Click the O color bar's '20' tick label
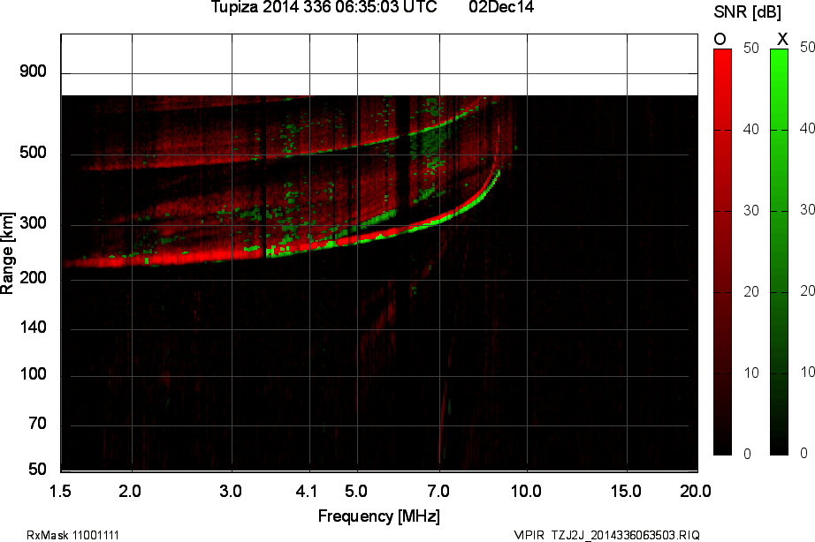The height and width of the screenshot is (542, 815). (x=751, y=292)
